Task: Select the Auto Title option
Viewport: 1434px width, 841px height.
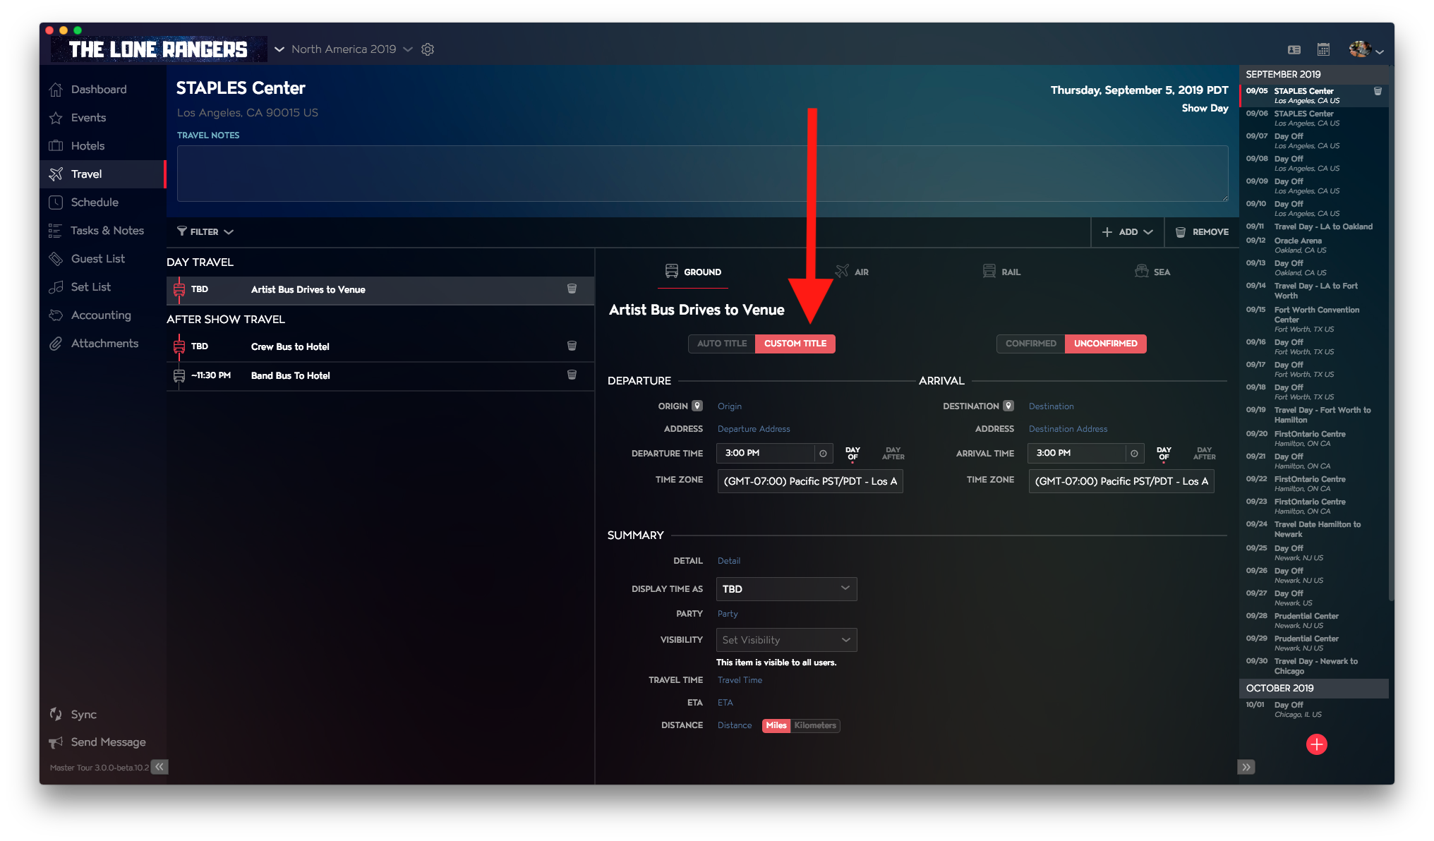Action: click(x=722, y=344)
